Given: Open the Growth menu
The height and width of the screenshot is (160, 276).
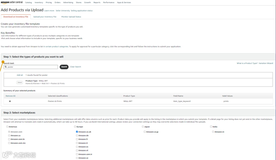Looking at the screenshot, I should pyautogui.click(x=87, y=3).
